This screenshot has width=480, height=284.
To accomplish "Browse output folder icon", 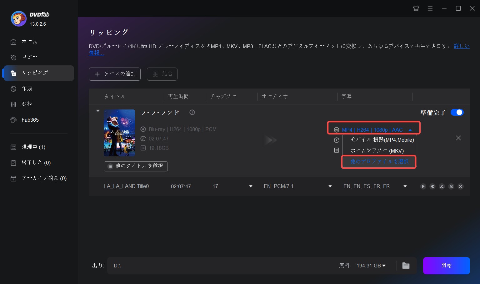I will coord(406,266).
